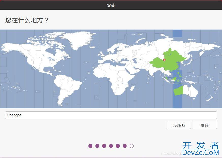The image size is (222, 158).
Task: Click the 继续 (Continue) button
Action: point(205,125)
